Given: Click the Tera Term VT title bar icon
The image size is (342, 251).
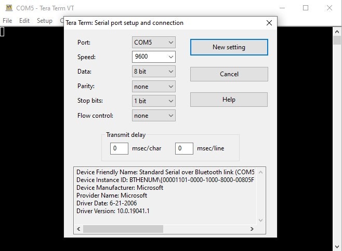Looking at the screenshot, I should (x=9, y=8).
